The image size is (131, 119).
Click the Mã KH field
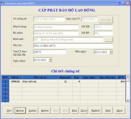pyautogui.click(x=103, y=27)
